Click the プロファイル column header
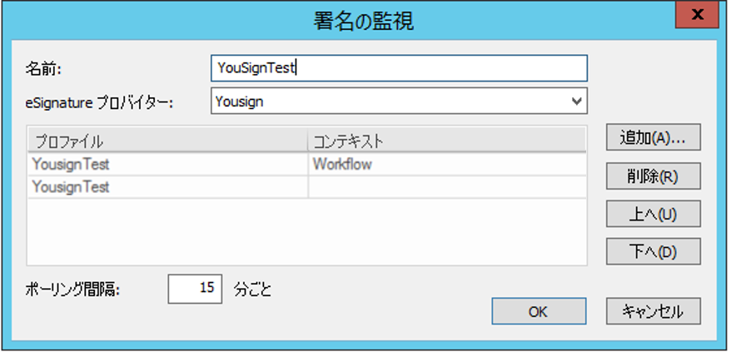Image resolution: width=731 pixels, height=352 pixels. 168,141
